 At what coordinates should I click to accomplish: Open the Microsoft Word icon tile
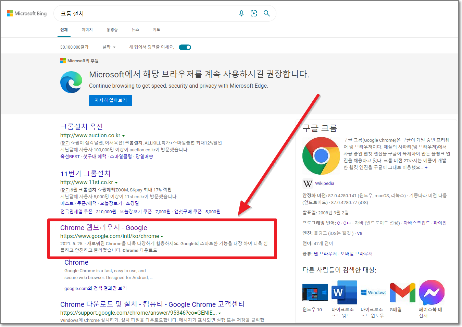(x=345, y=292)
